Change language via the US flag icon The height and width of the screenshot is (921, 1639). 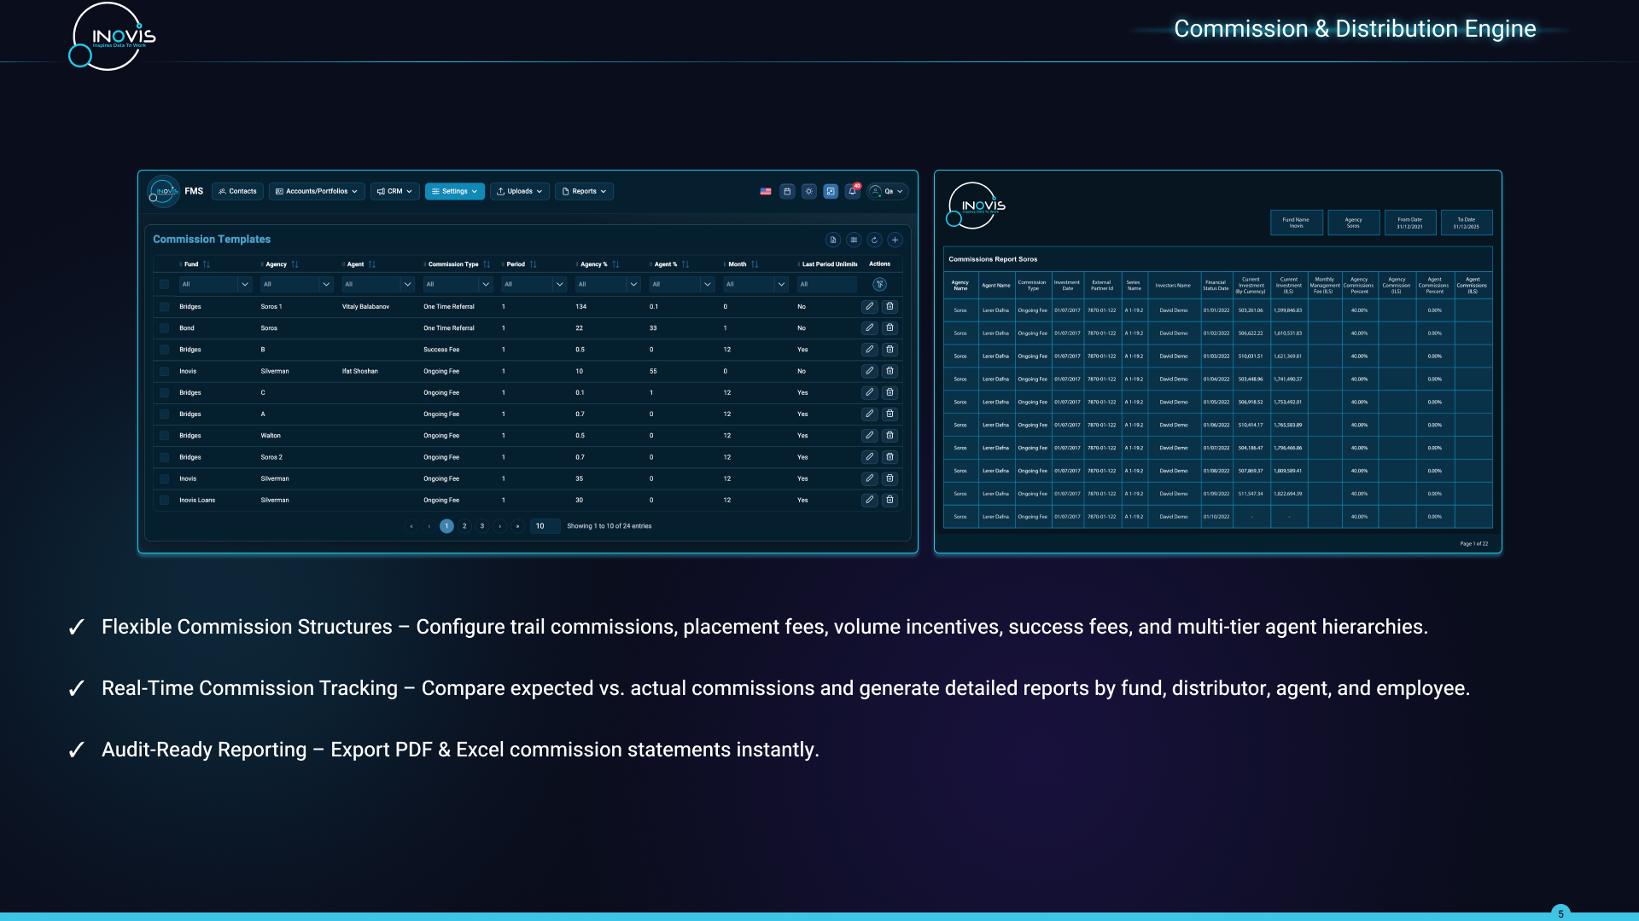766,191
